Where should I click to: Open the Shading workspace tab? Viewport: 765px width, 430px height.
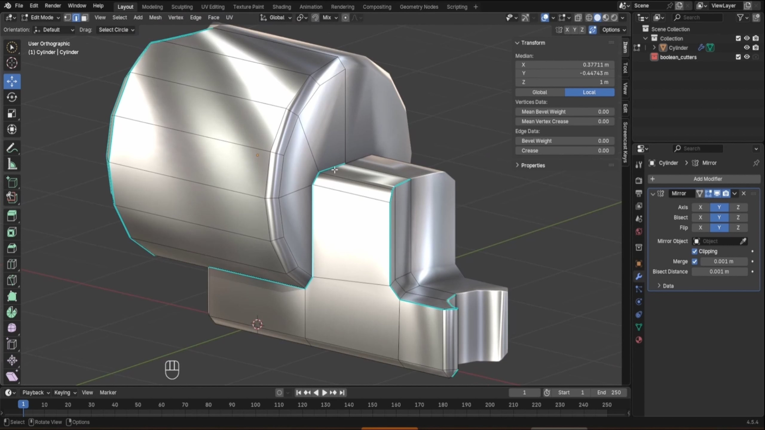[281, 7]
